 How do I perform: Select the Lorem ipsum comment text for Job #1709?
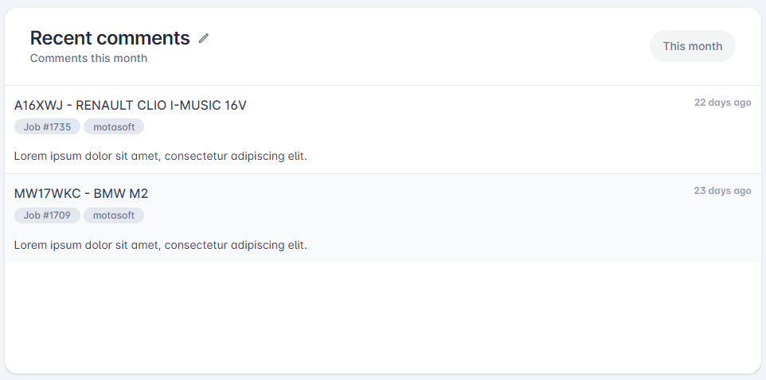160,244
